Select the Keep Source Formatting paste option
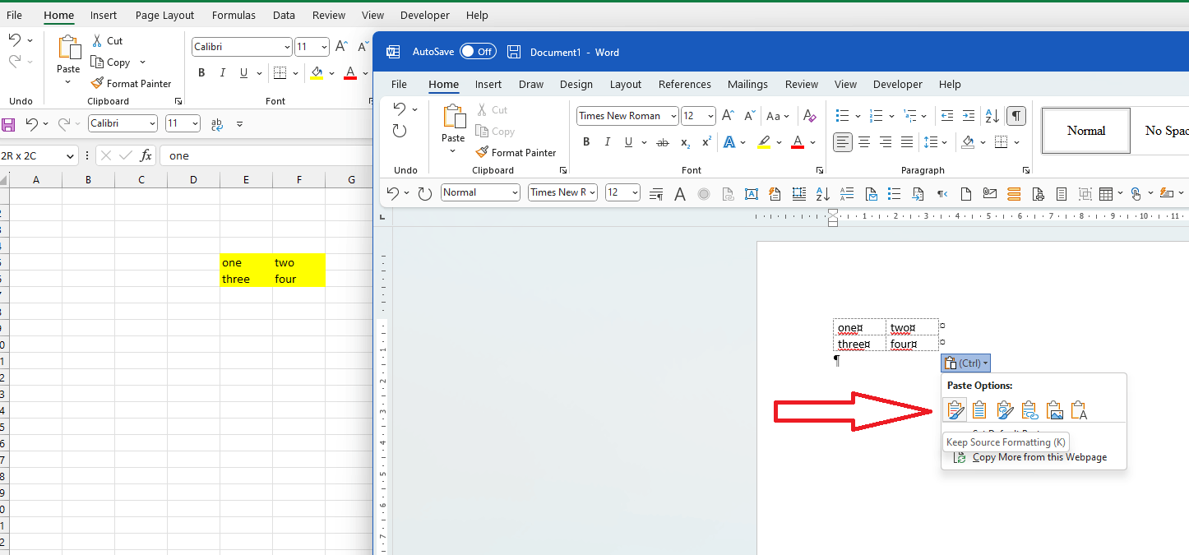The image size is (1189, 555). click(x=955, y=409)
